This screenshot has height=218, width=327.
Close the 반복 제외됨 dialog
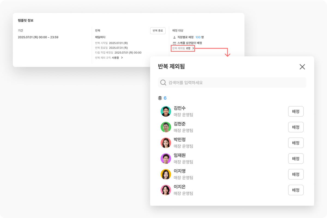302,67
